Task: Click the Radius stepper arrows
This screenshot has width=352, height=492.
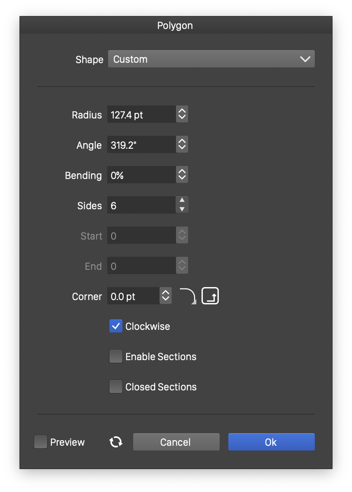Action: tap(182, 115)
